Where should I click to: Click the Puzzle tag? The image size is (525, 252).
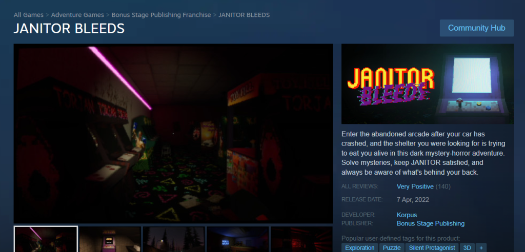point(391,248)
